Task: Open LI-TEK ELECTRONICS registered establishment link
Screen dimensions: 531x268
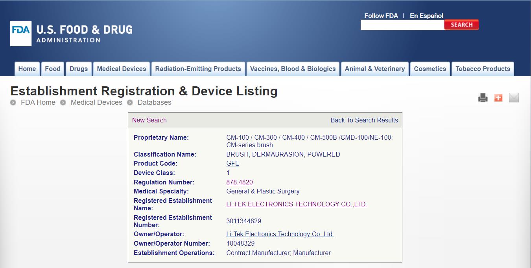Action: [x=297, y=204]
